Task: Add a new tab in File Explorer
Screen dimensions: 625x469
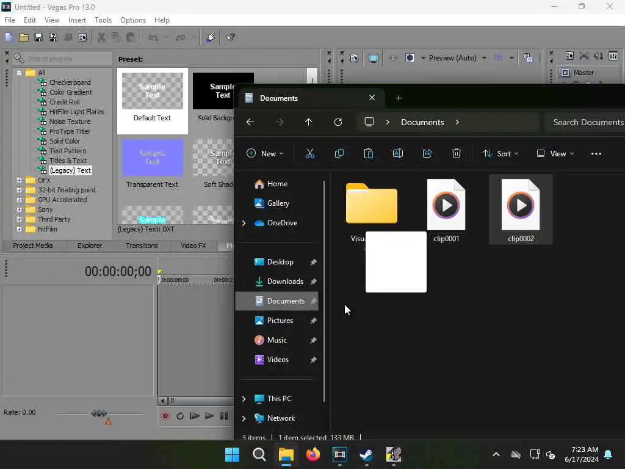Action: click(x=399, y=98)
